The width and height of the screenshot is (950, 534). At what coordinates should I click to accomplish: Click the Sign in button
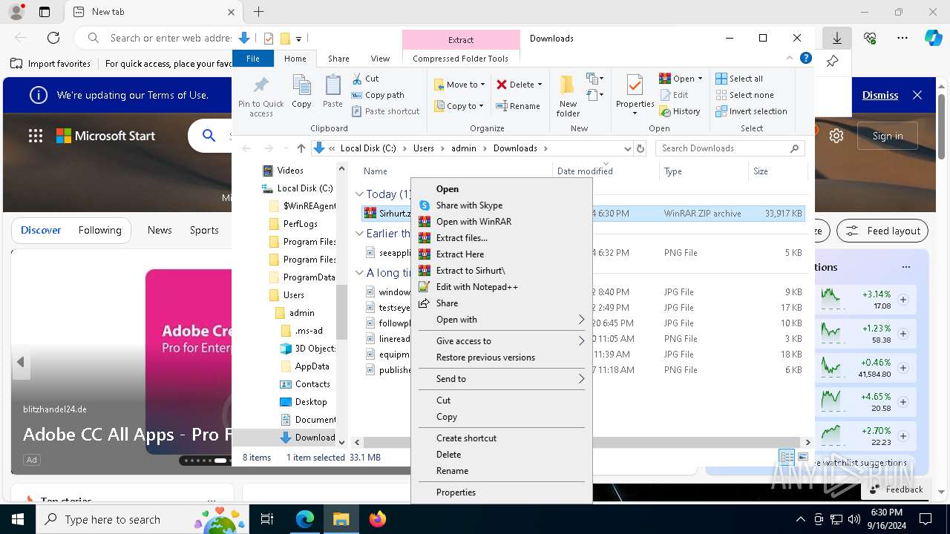888,136
